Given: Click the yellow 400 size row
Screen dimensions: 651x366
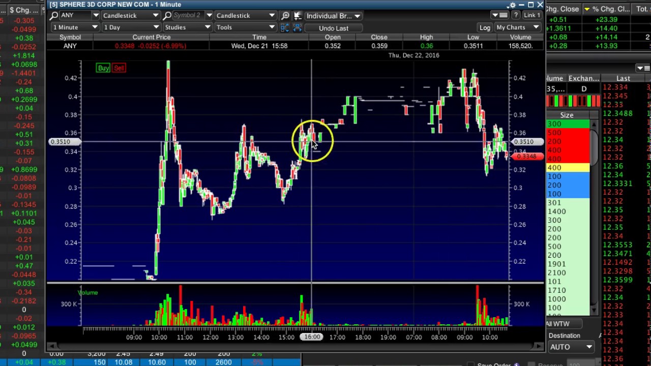Looking at the screenshot, I should coord(567,168).
